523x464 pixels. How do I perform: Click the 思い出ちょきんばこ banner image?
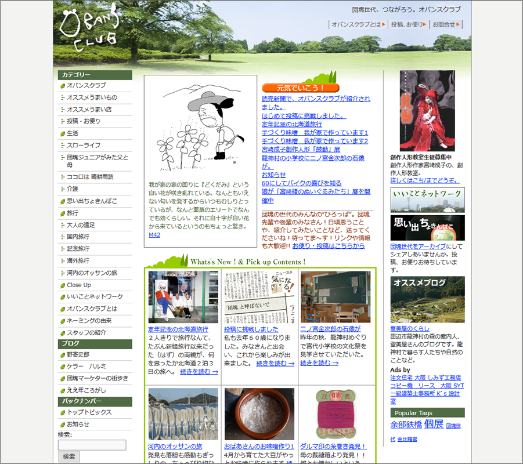428,228
